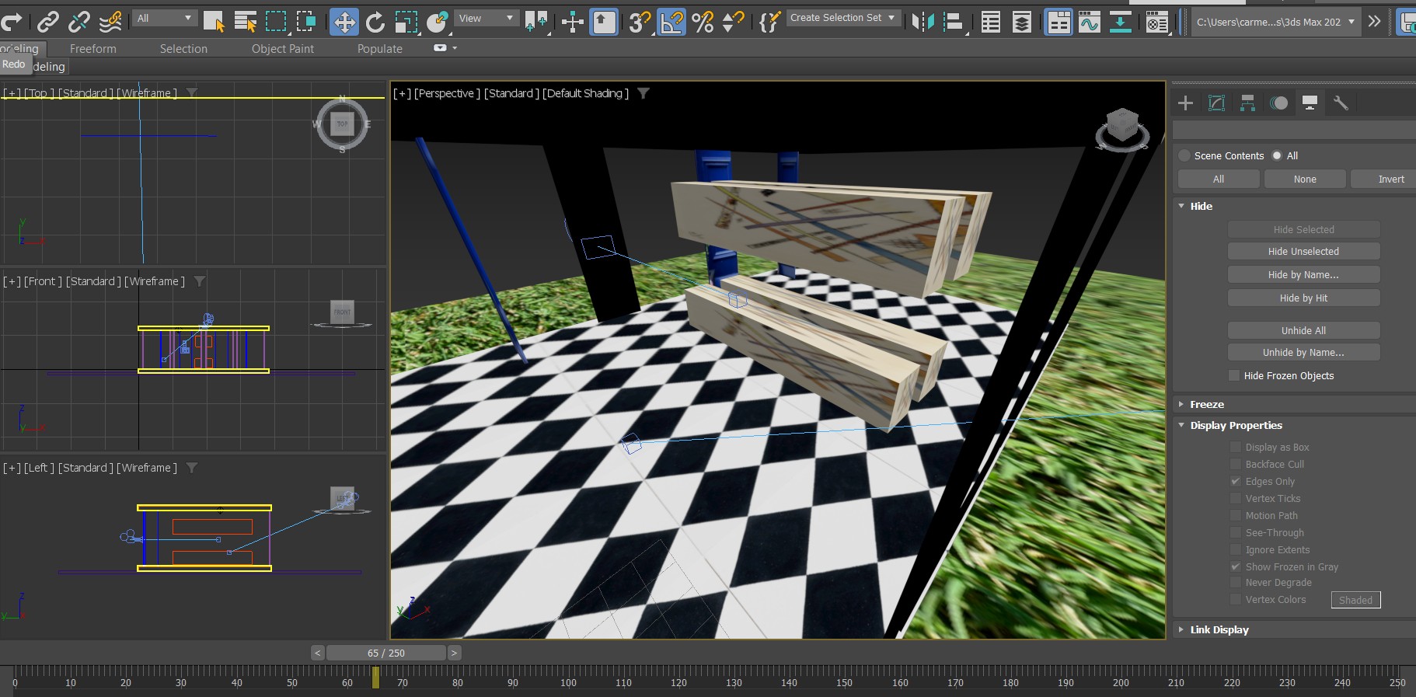Open the View coordinate system dropdown
Screen dimensions: 1416x697
(x=486, y=18)
